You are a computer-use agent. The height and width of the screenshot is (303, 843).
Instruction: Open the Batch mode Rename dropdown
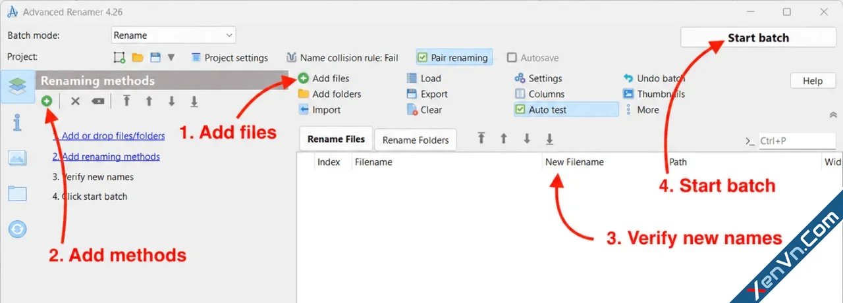click(173, 35)
